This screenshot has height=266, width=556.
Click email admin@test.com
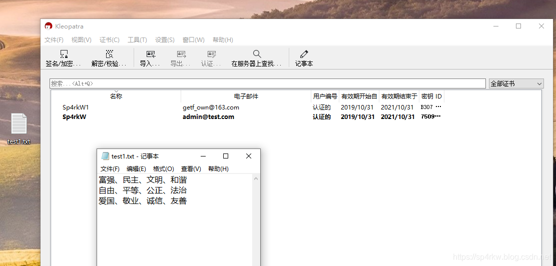pyautogui.click(x=208, y=117)
